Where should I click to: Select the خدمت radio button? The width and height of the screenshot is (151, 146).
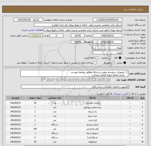[110, 58]
